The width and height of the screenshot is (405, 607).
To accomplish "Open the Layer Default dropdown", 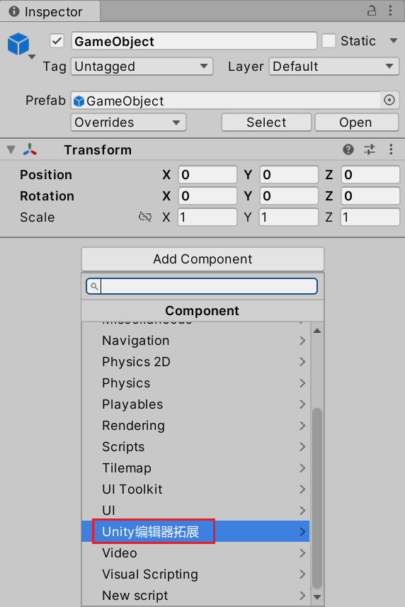I will click(333, 66).
